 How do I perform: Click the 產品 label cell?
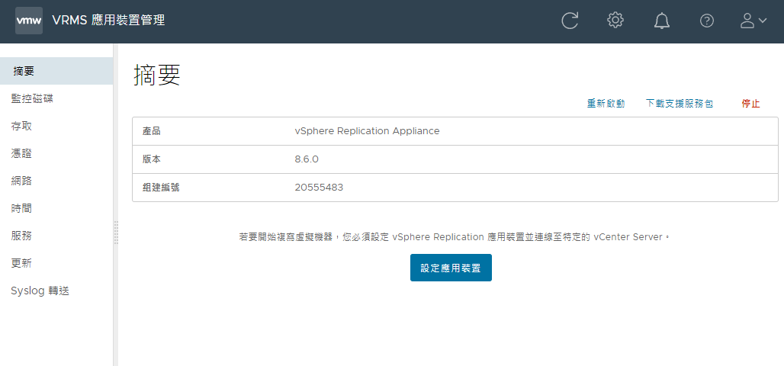[152, 131]
